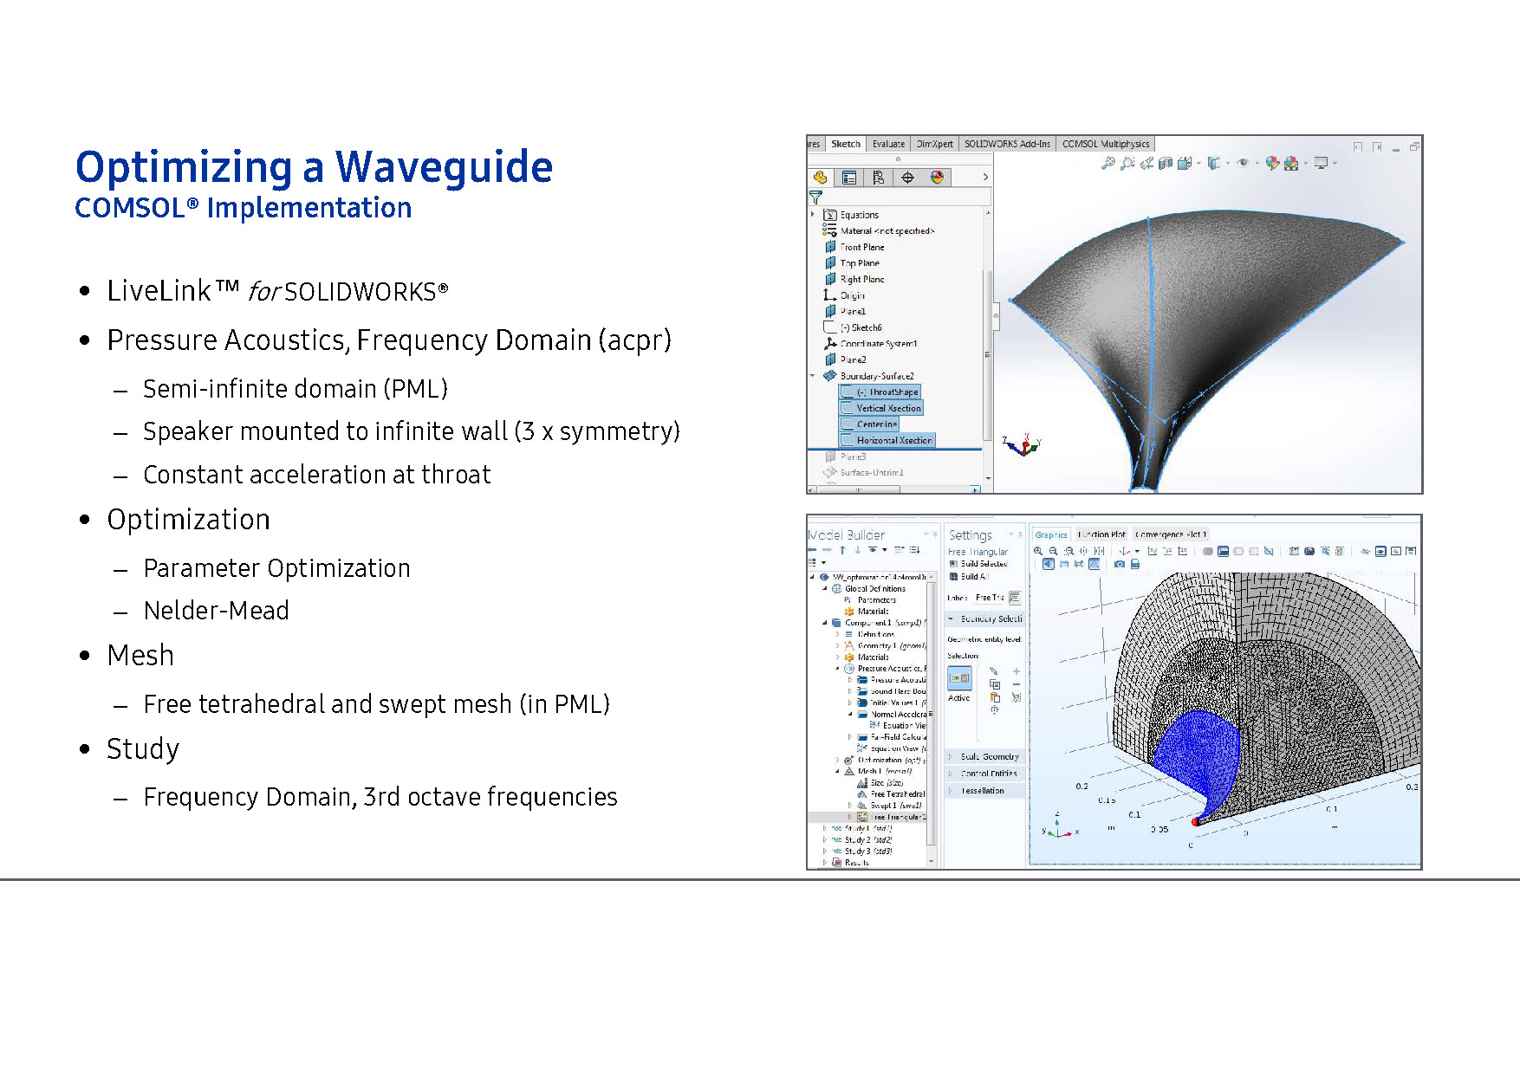This screenshot has width=1520, height=1075.
Task: Click the Section View icon in SOLIDWORKS viewport
Action: coord(1166,163)
